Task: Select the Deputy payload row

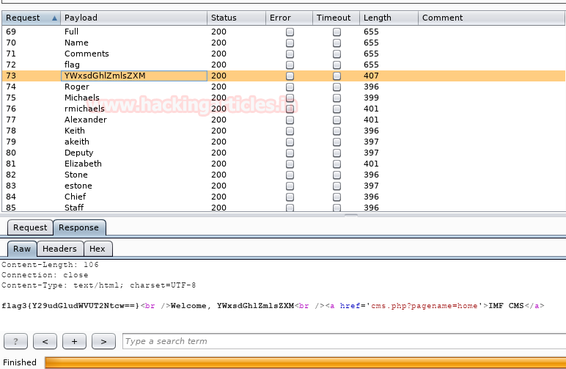Action: (x=283, y=153)
